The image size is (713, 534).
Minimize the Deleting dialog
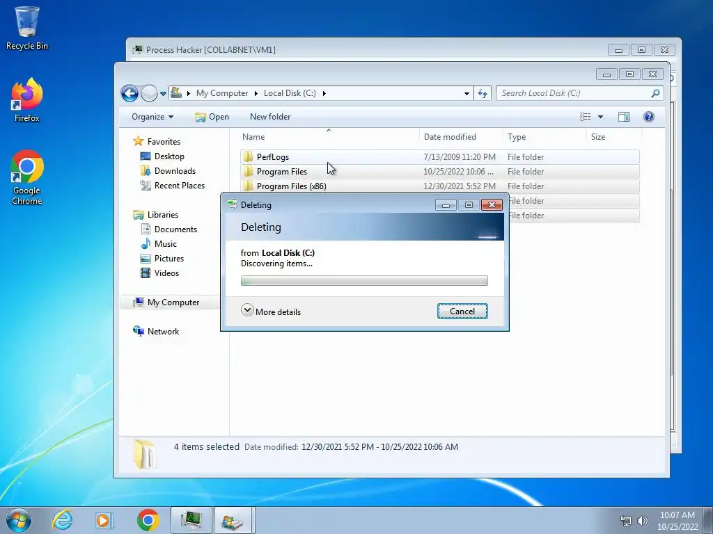coord(446,205)
